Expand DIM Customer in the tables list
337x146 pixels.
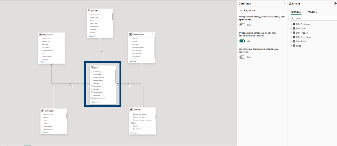[x=291, y=24]
